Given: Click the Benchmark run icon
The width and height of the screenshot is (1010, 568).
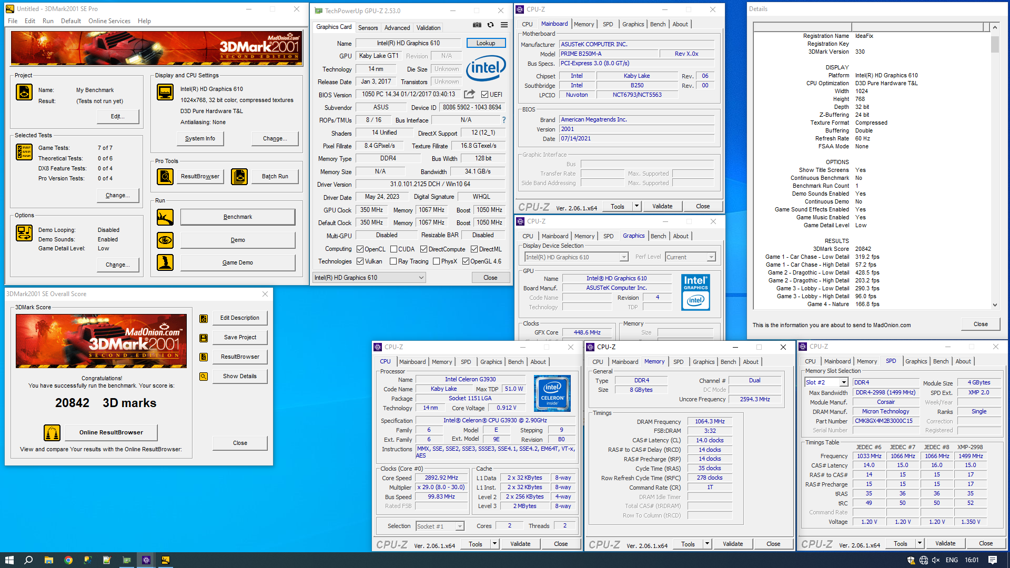Looking at the screenshot, I should coord(165,217).
